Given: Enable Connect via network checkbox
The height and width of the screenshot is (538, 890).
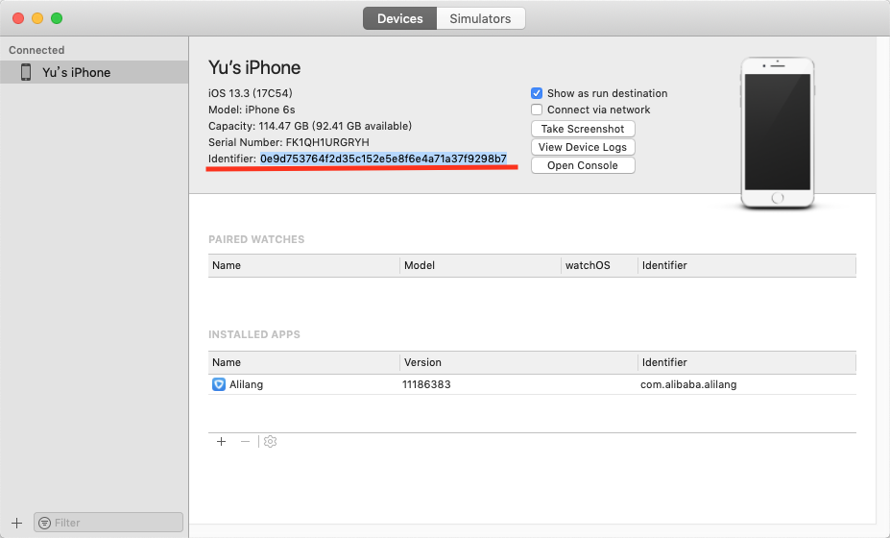Looking at the screenshot, I should 537,110.
